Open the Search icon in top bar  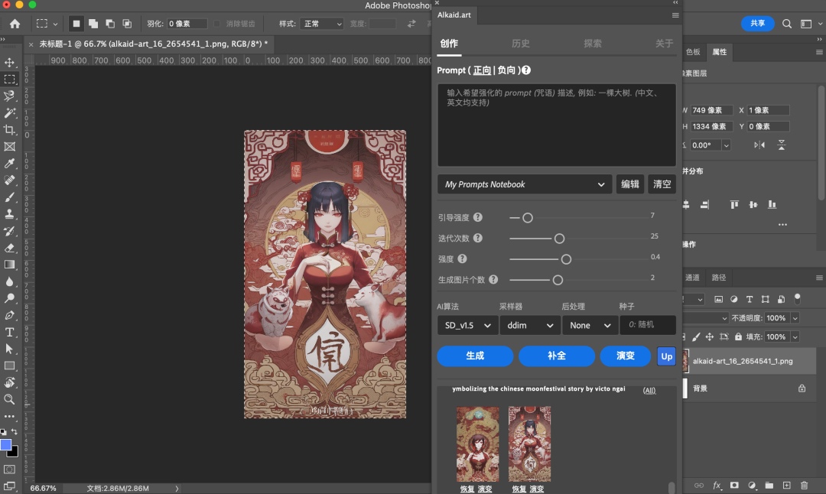point(787,24)
